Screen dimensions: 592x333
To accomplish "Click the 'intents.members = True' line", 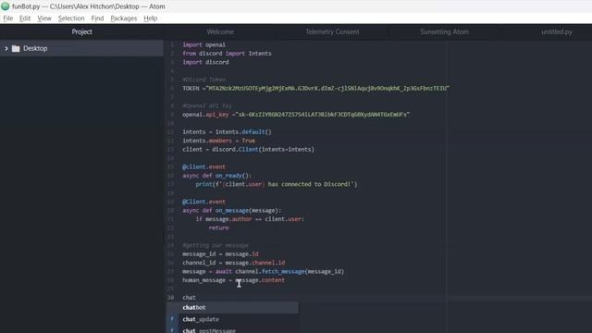I will point(218,141).
